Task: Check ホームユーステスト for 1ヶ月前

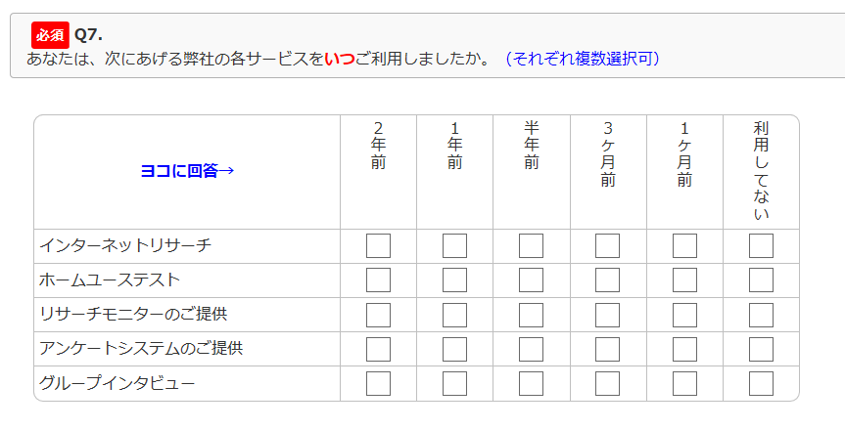Action: pyautogui.click(x=684, y=280)
